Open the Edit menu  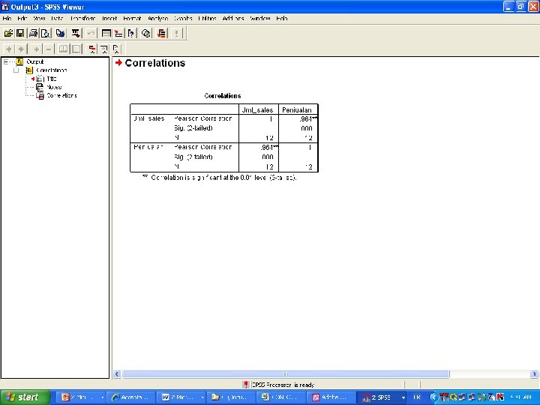[22, 18]
